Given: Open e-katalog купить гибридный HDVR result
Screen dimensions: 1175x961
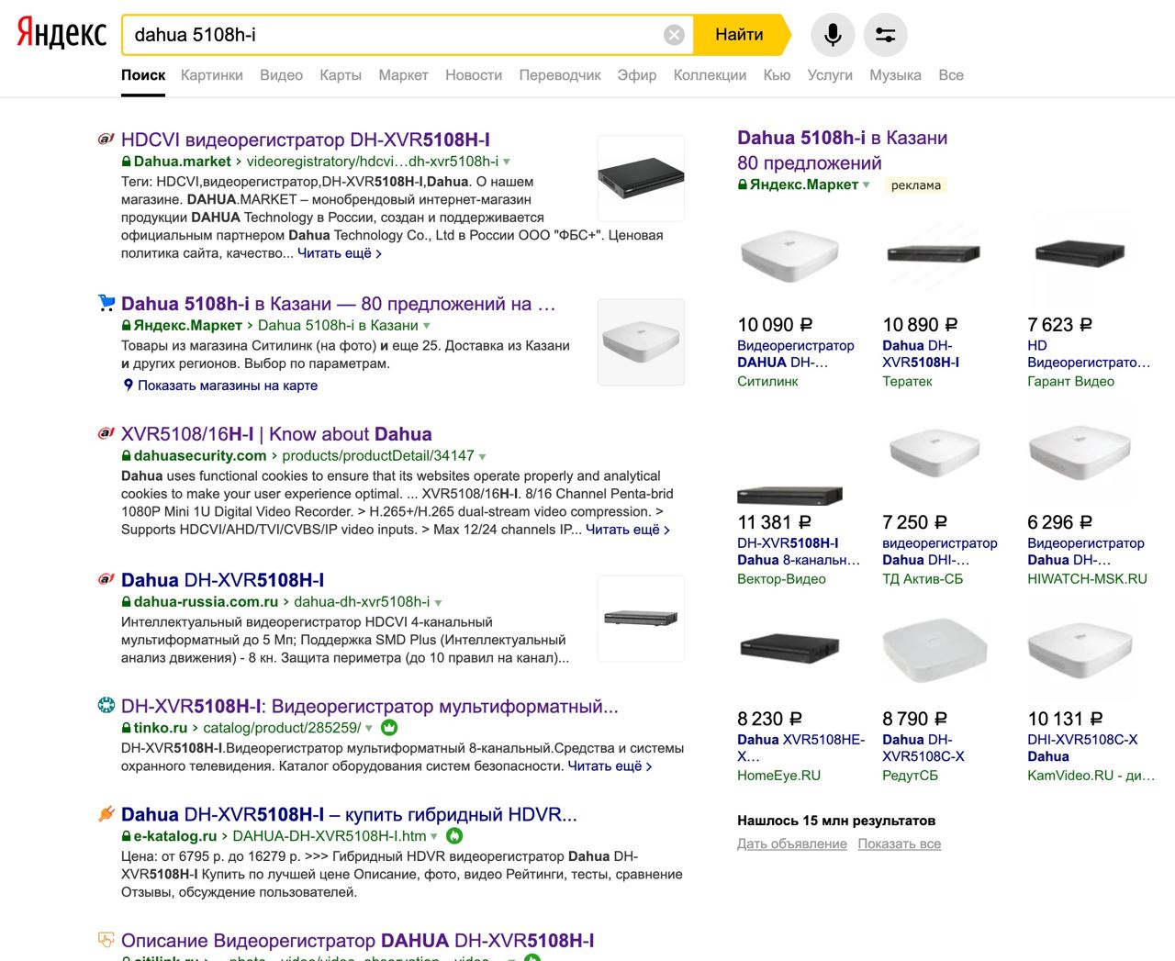Looking at the screenshot, I should pos(349,814).
